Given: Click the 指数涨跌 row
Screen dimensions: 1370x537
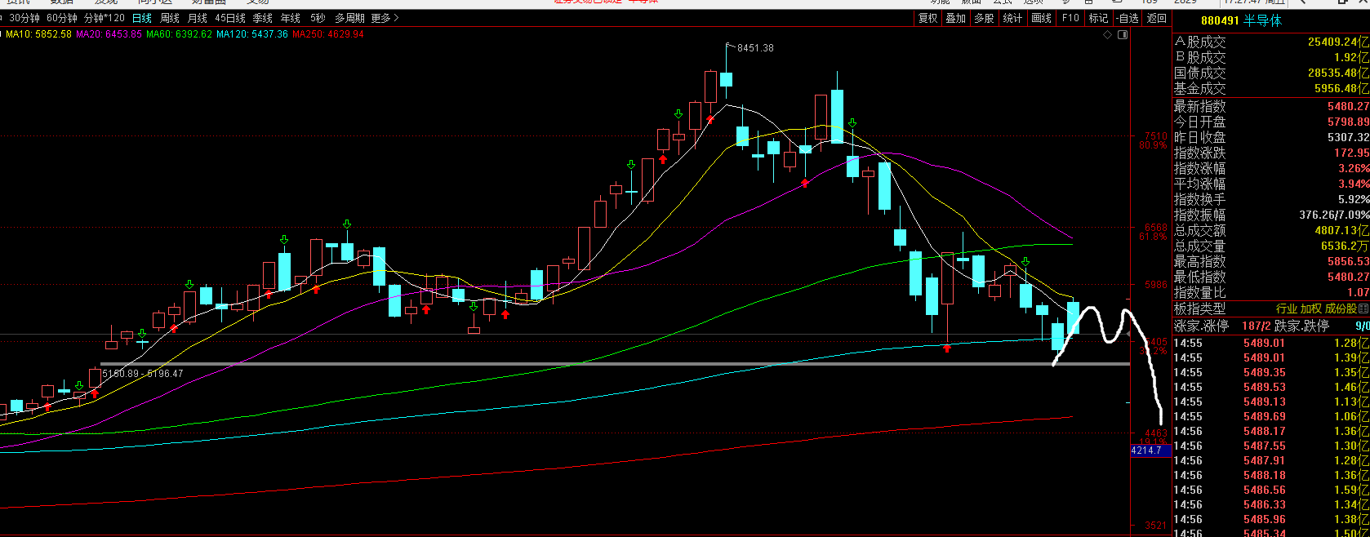Looking at the screenshot, I should click(x=1271, y=153).
